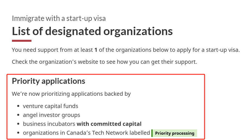This screenshot has width=243, height=140.
Task: Click the "business incubators" text
Action: click(x=49, y=124)
